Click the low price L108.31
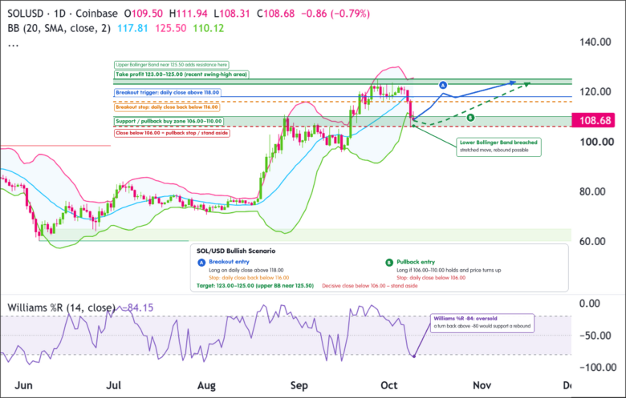 232,14
